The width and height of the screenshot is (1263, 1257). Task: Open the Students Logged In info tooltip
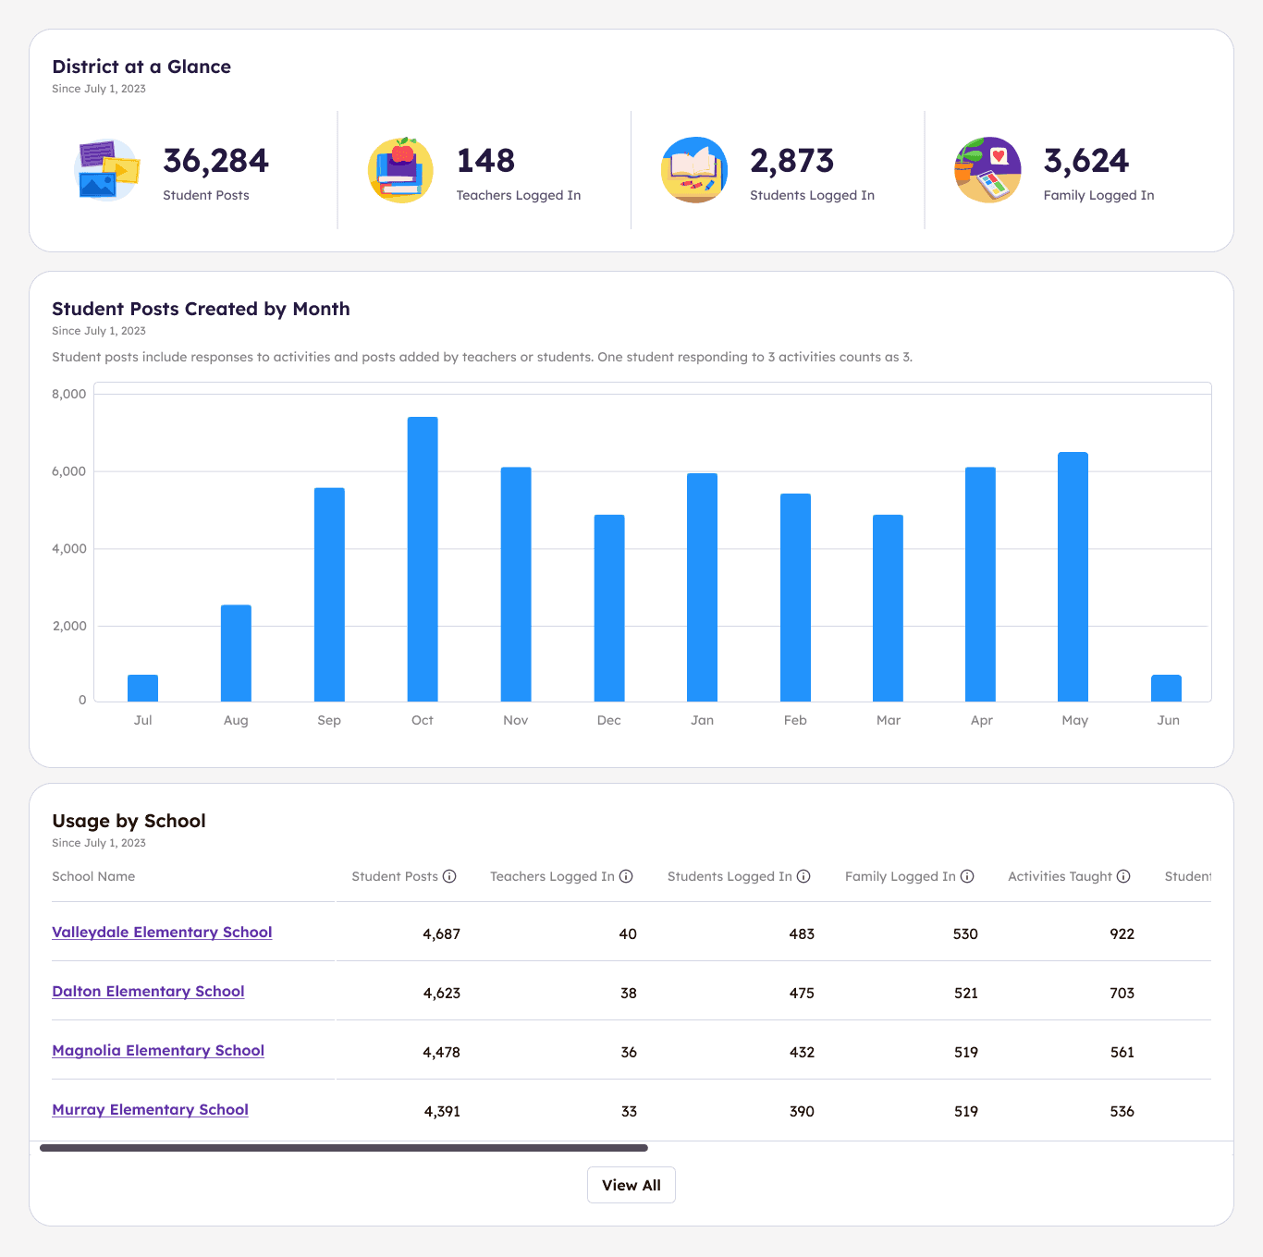point(803,876)
